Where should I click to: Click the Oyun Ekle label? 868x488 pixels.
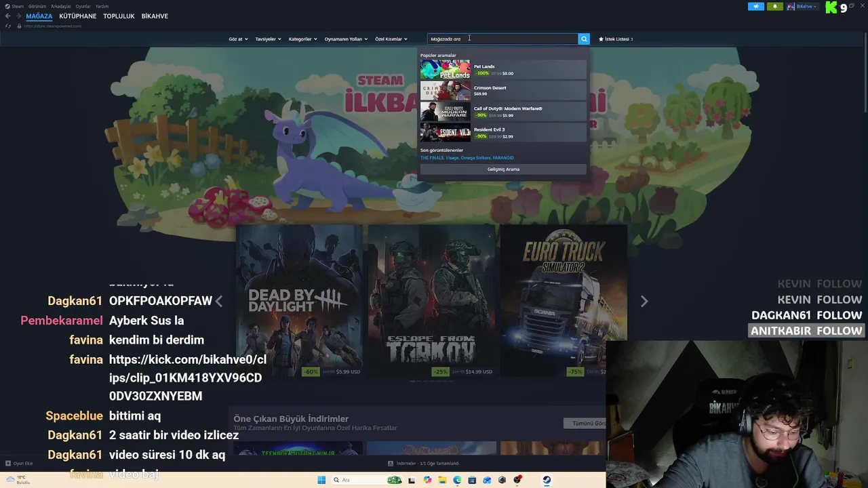click(x=23, y=464)
